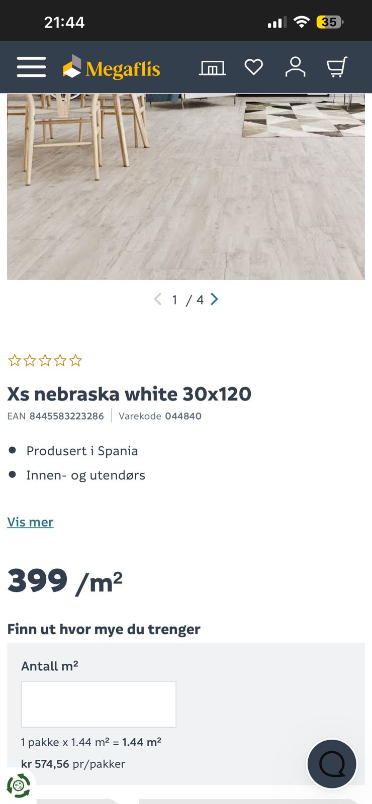Tap the EAN number 8445583223286

[x=66, y=416]
